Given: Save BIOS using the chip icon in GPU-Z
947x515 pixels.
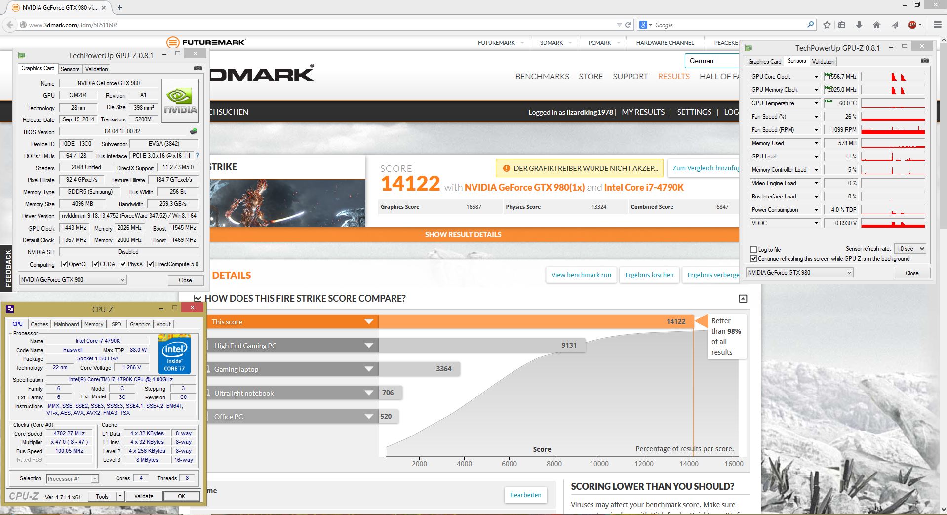Looking at the screenshot, I should tap(194, 131).
